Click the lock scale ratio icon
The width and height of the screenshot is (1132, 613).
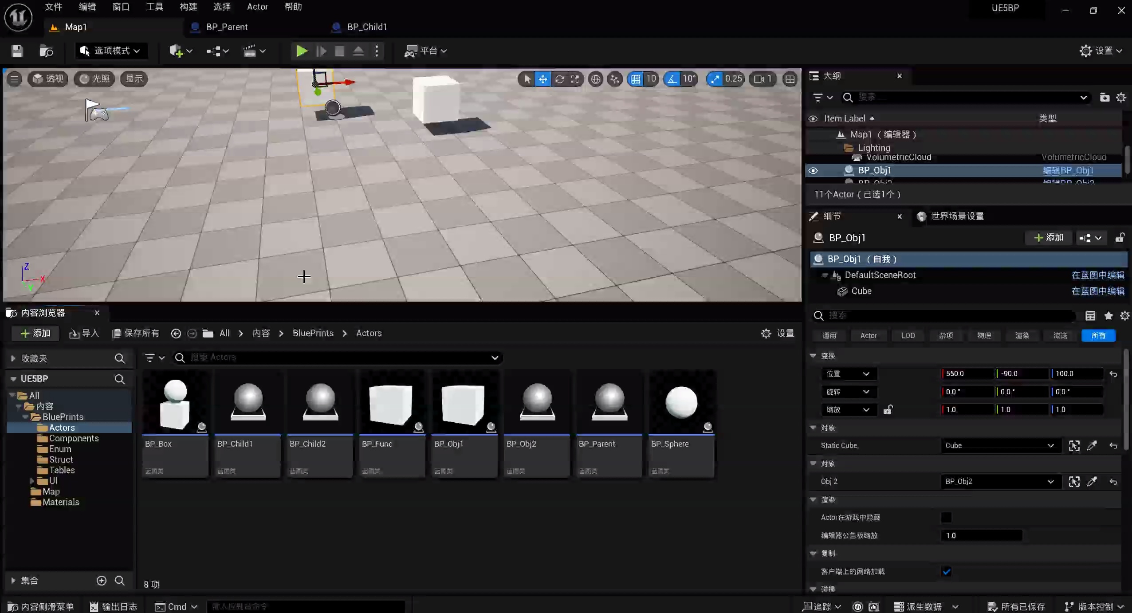(x=888, y=409)
